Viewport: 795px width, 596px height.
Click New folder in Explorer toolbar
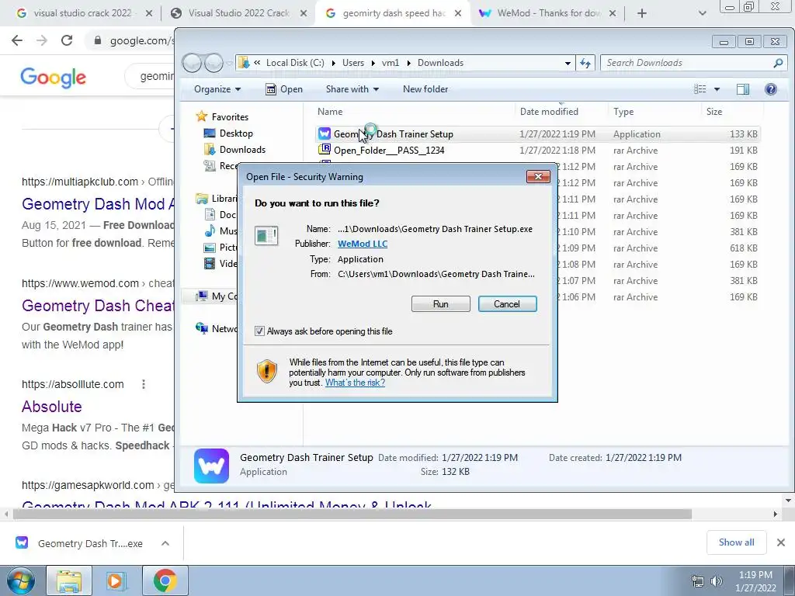tap(425, 89)
